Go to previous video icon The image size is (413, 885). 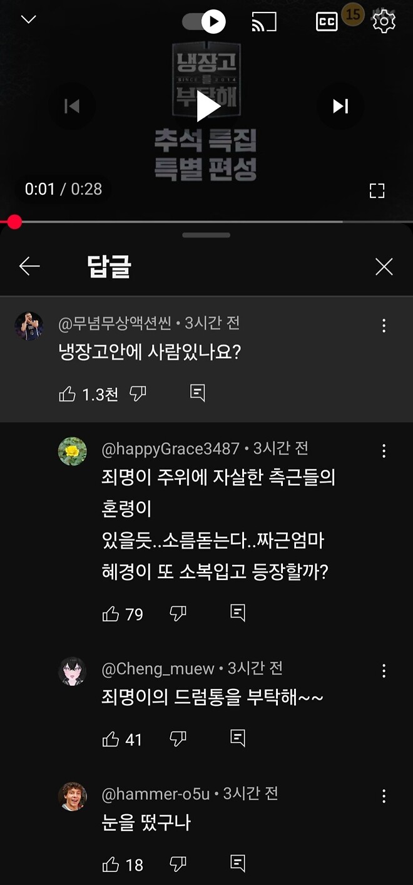click(x=73, y=106)
